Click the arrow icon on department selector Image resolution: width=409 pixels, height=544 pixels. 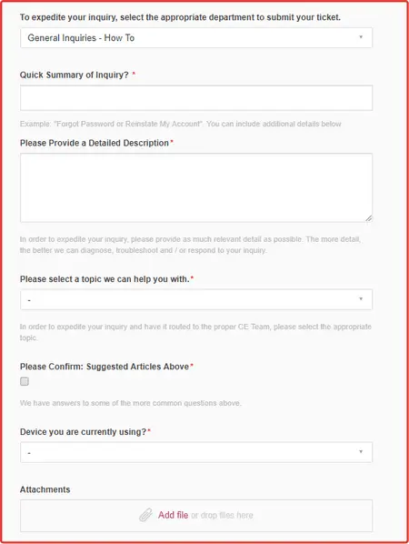pyautogui.click(x=361, y=36)
